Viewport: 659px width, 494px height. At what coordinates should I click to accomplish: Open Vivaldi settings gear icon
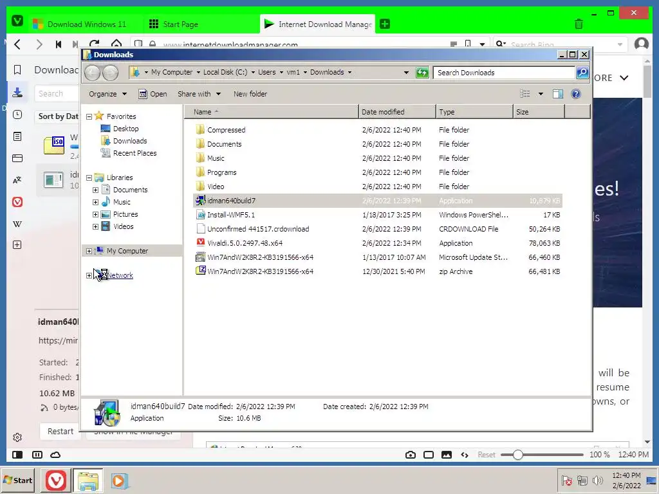17,437
